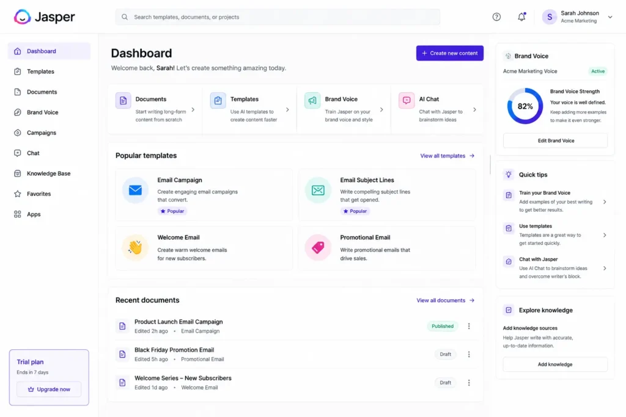Expand the Chat with Jasper tip chevron
The height and width of the screenshot is (417, 626).
tap(605, 268)
